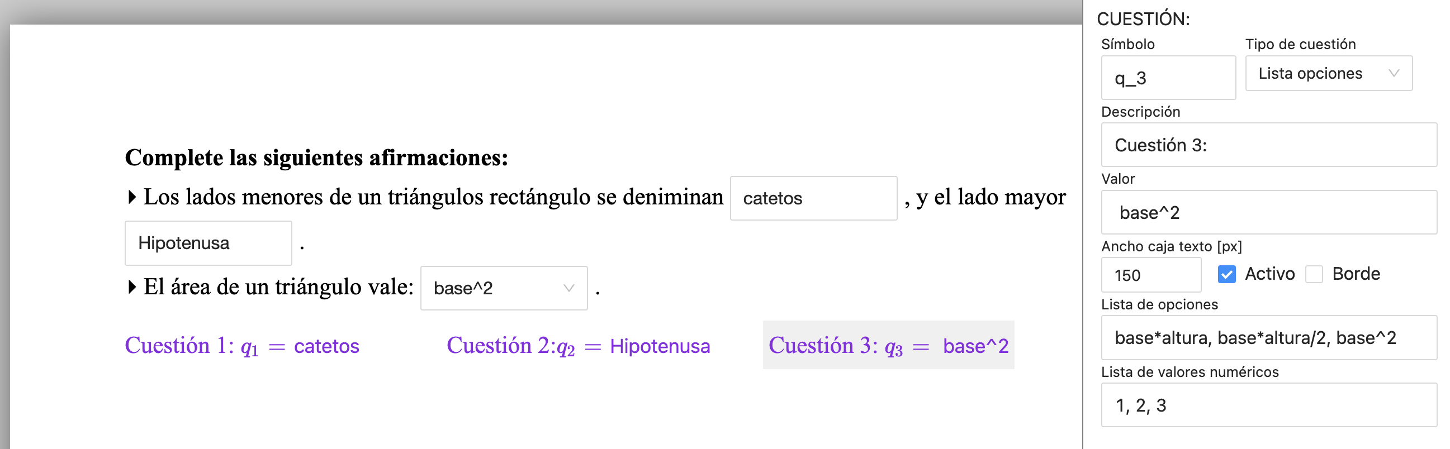Image resolution: width=1450 pixels, height=449 pixels.
Task: Click the Ancho caja texto field showing 150
Action: point(1150,275)
